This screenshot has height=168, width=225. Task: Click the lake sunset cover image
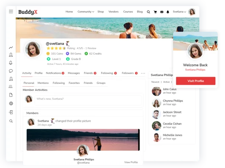point(83,140)
